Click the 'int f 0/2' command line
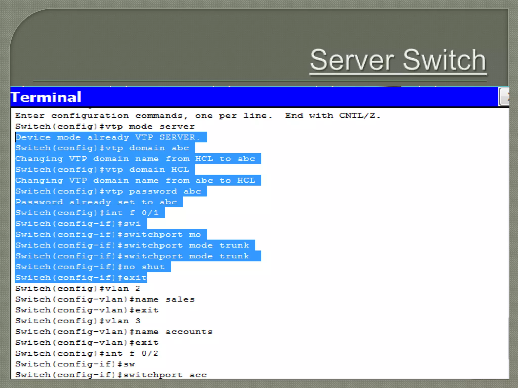 [87, 353]
